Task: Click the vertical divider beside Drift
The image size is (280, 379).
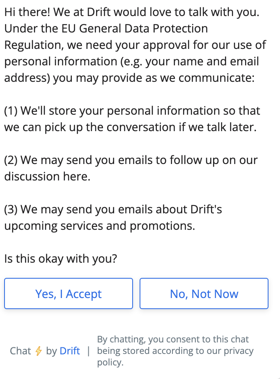Action: pyautogui.click(x=88, y=351)
